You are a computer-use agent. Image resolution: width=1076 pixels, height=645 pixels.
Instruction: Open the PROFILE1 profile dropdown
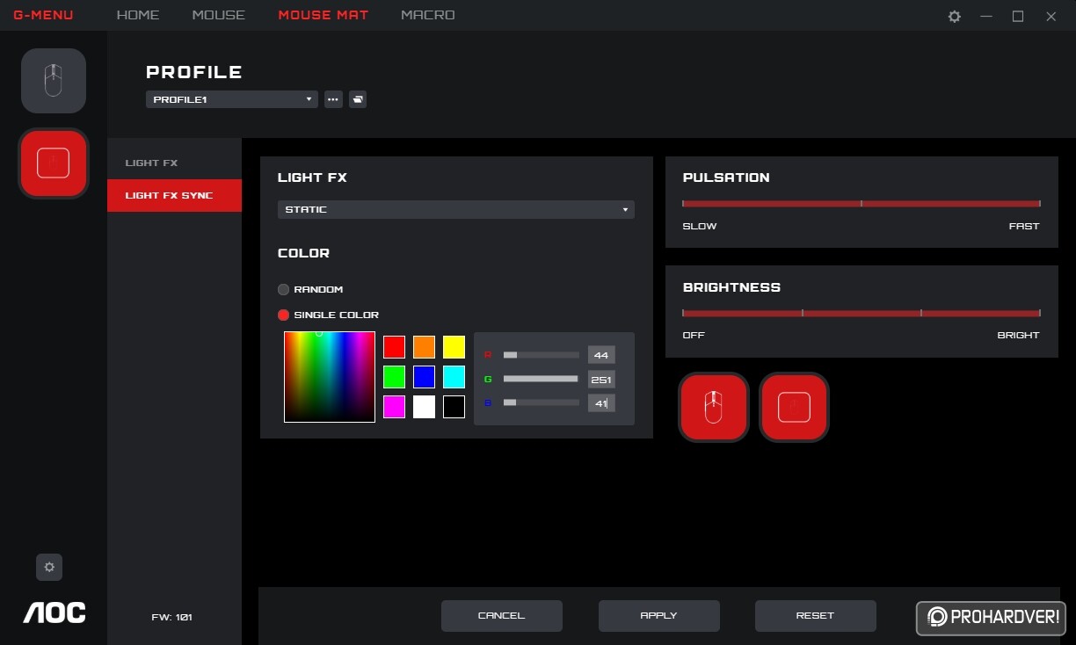click(x=232, y=99)
